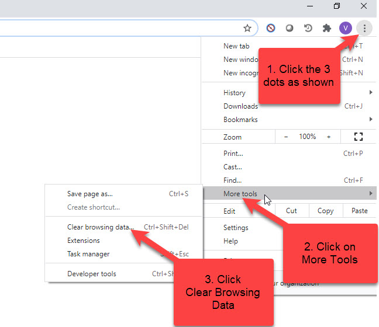Screen dimensions: 379x327
Task: Click the three-dot Chrome menu icon
Action: coord(364,28)
